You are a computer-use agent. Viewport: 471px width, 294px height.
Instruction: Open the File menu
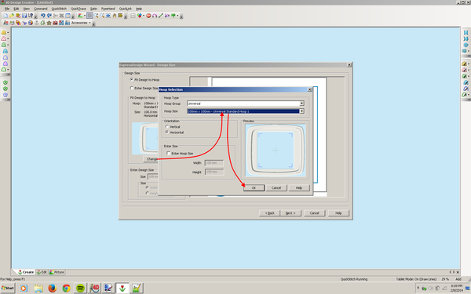(x=7, y=9)
